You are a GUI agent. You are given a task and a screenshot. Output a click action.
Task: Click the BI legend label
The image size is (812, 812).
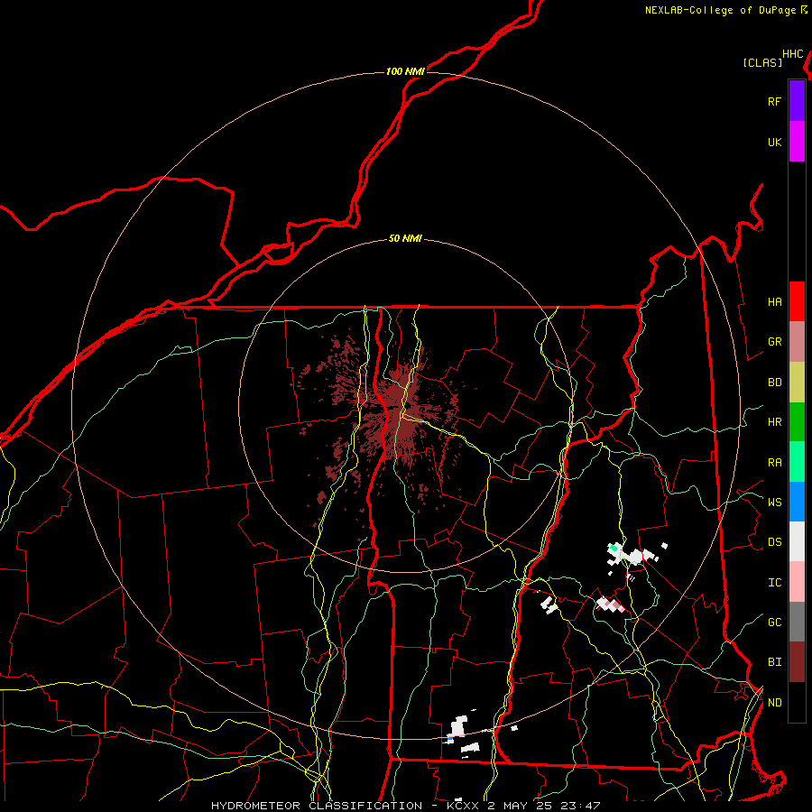click(x=774, y=662)
